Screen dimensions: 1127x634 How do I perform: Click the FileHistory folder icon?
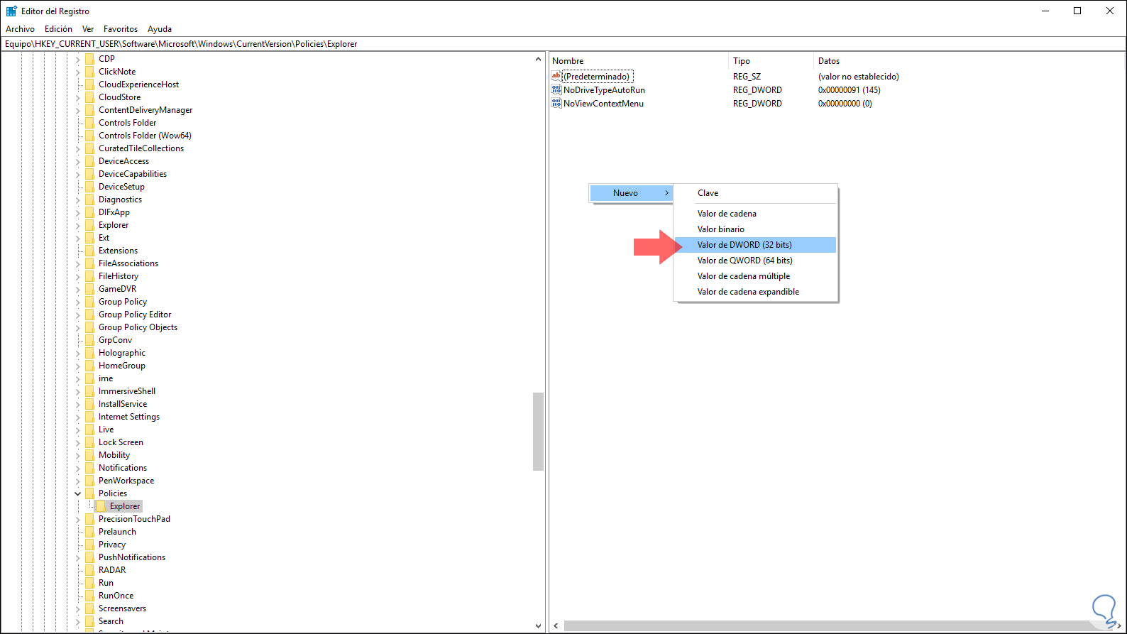89,276
